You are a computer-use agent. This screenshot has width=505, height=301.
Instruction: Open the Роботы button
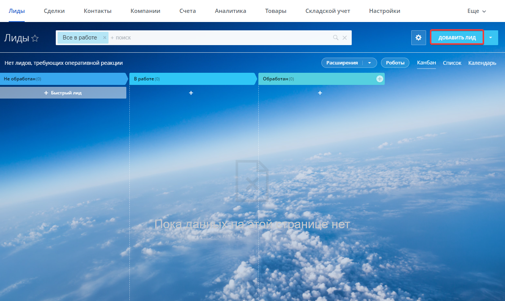395,63
